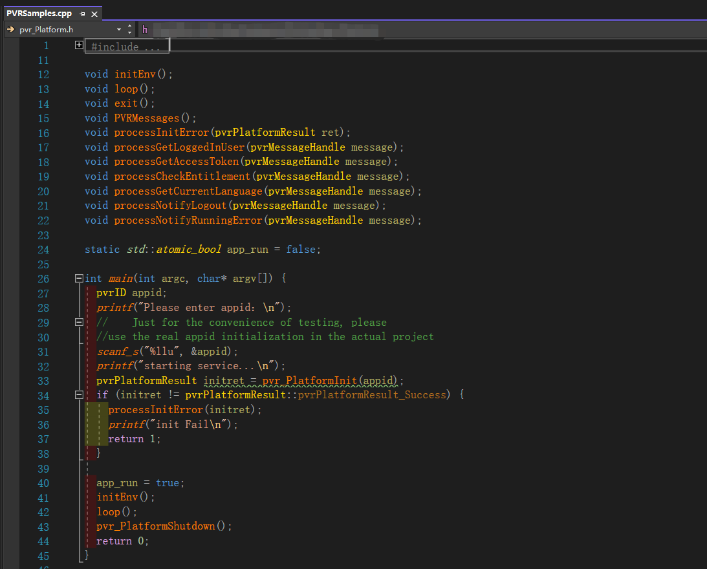This screenshot has height=569, width=707.
Task: Click line number 23 in the gutter
Action: click(x=43, y=235)
